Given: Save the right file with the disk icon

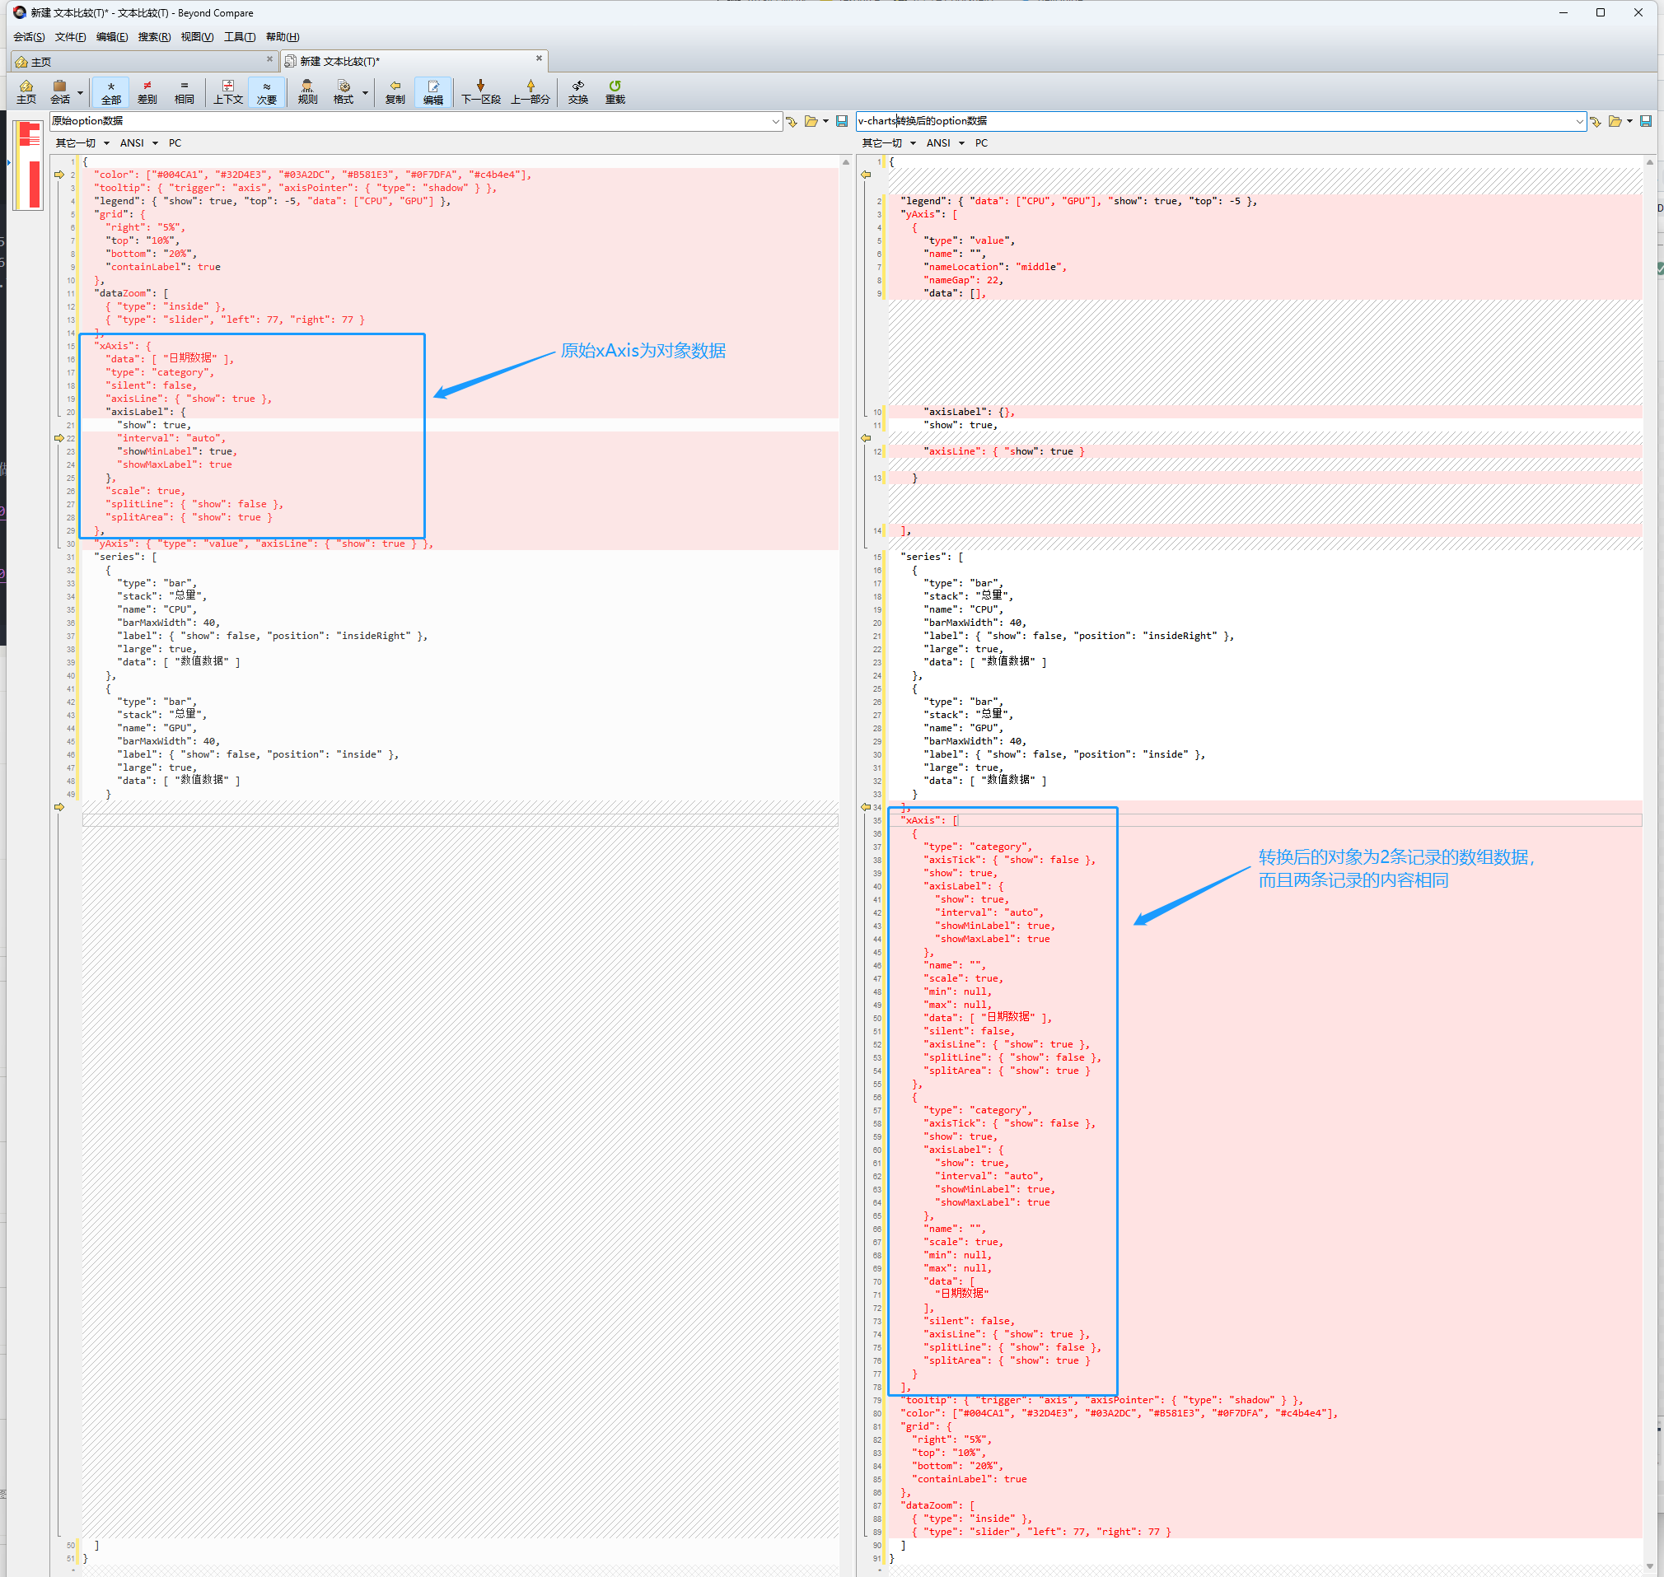Looking at the screenshot, I should (1646, 122).
